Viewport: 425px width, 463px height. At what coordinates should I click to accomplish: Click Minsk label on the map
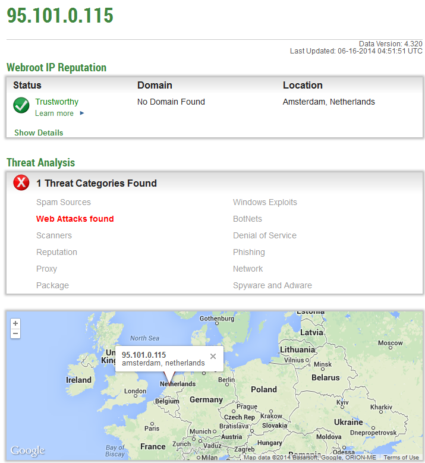pyautogui.click(x=323, y=365)
